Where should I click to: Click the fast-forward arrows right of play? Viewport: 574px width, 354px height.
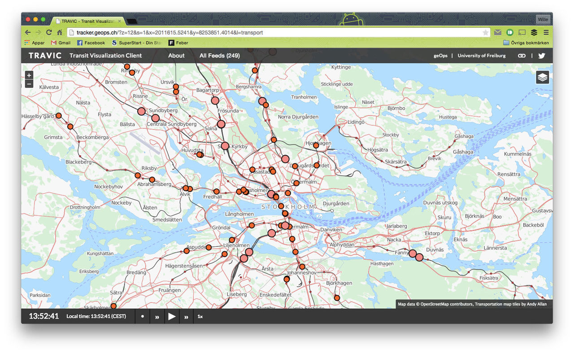tap(186, 317)
